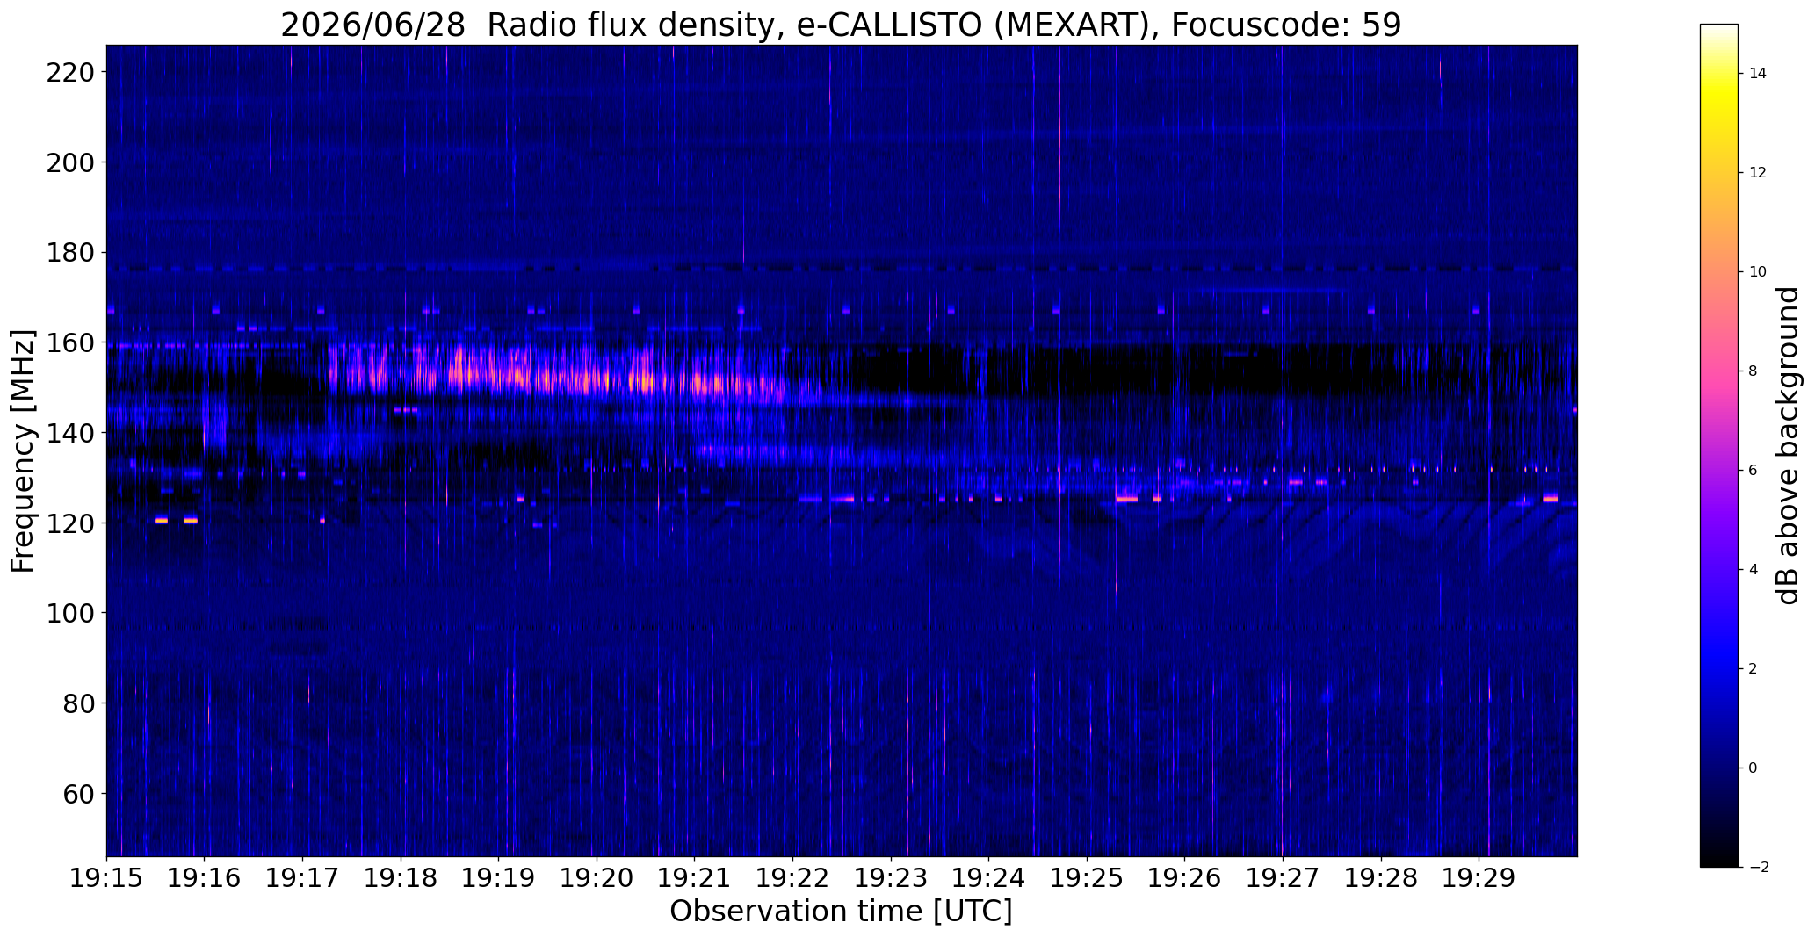Click the plot title mentioning e-CALLISTO (MEXART)
This screenshot has width=1815, height=937.
[841, 25]
